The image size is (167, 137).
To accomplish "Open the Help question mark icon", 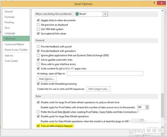I will pyautogui.click(x=154, y=3).
